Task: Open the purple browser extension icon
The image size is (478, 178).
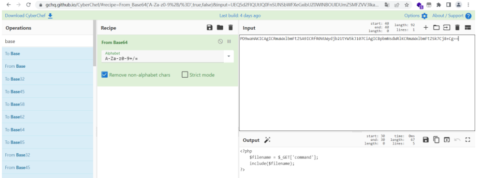Action: (x=420, y=5)
